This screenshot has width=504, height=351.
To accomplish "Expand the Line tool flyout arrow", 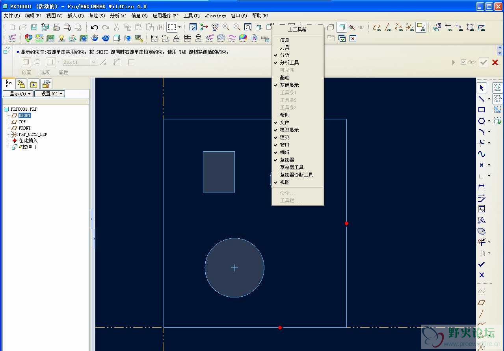I will click(489, 99).
